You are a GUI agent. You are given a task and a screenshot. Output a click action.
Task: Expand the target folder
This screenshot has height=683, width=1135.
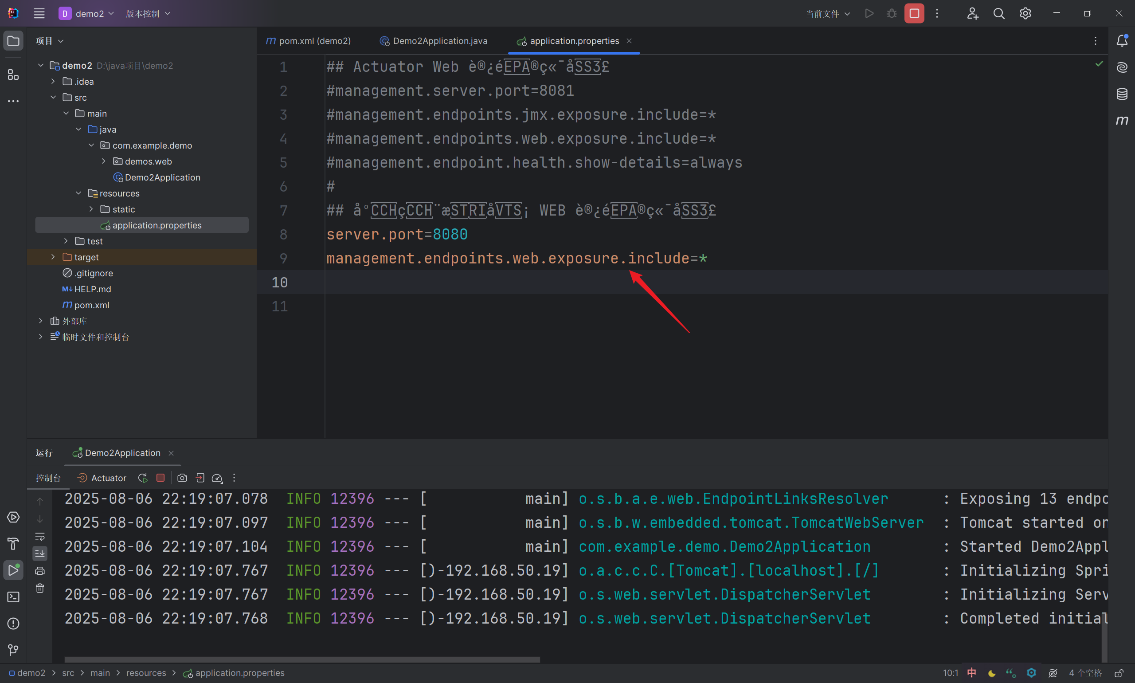point(53,257)
